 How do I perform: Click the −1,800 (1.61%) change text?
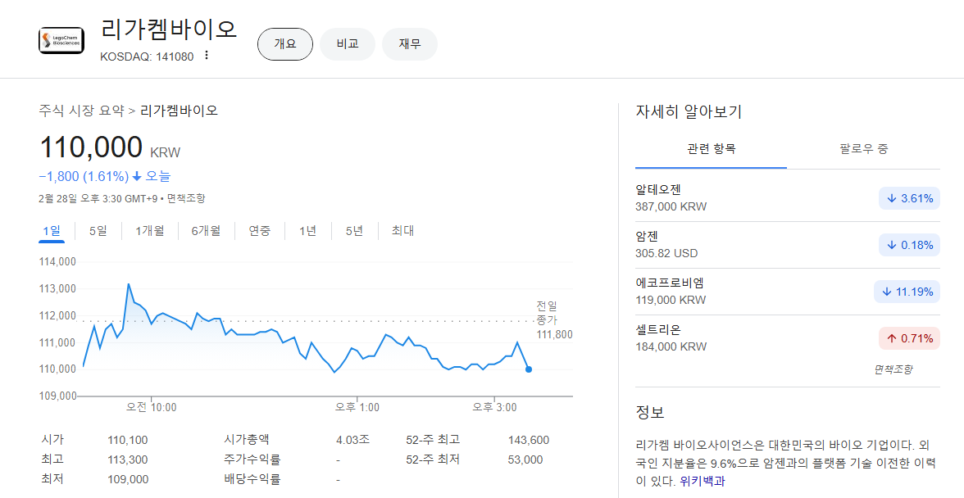84,177
